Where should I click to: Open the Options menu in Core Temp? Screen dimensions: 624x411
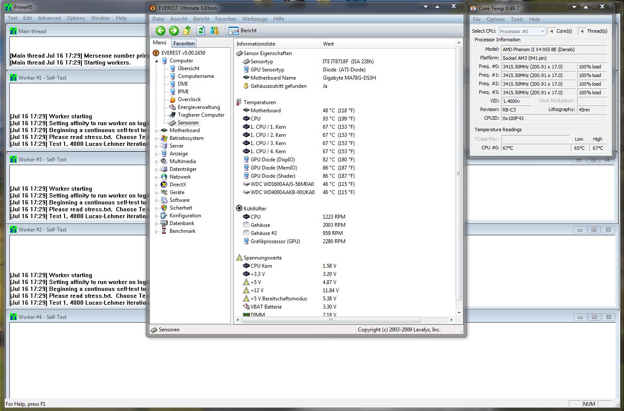click(x=496, y=19)
